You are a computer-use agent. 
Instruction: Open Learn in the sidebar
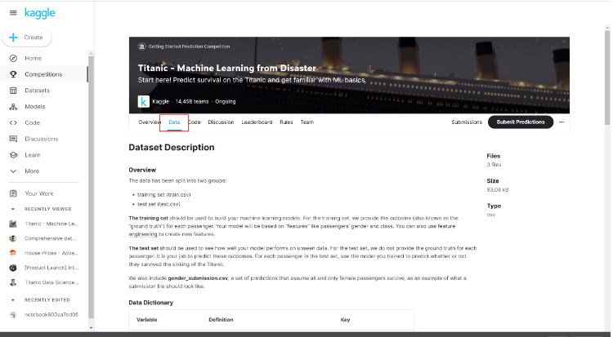(x=33, y=155)
